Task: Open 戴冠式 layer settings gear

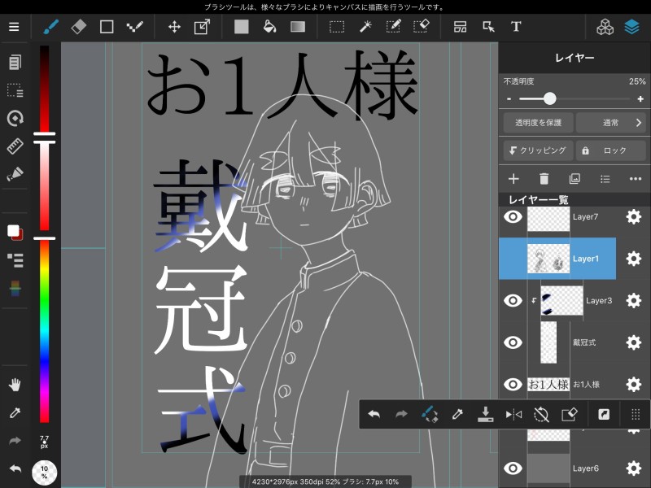Action: 634,342
